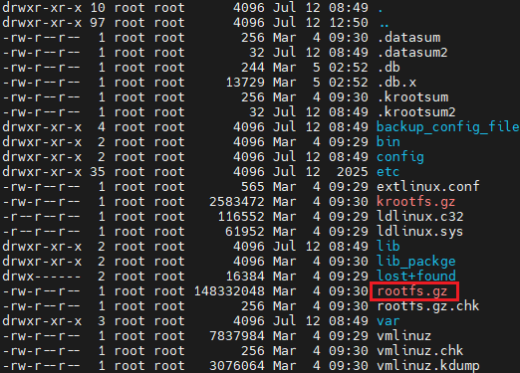520x373 pixels.
Task: Click the file size 61952
Action: click(245, 232)
